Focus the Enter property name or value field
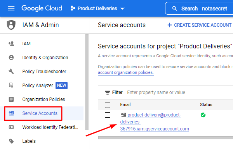The width and height of the screenshot is (233, 149). point(156,92)
